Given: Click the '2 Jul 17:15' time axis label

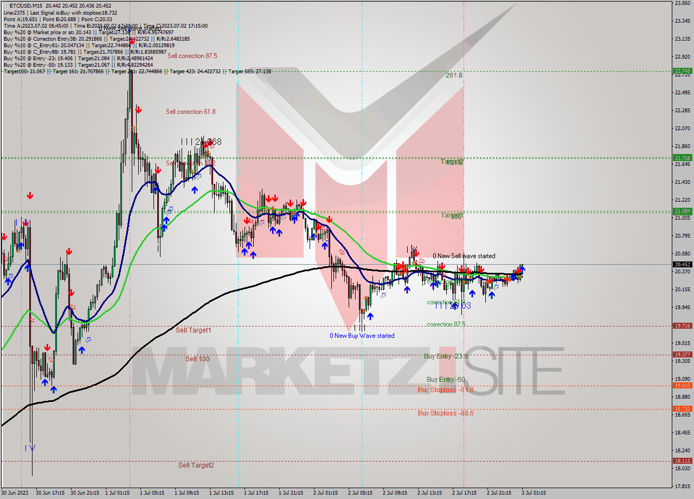Looking at the screenshot, I should click(x=464, y=493).
